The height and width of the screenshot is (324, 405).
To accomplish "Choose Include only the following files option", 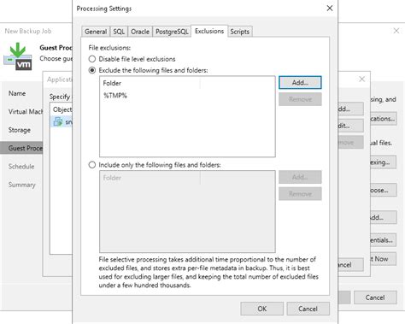I will coord(92,165).
